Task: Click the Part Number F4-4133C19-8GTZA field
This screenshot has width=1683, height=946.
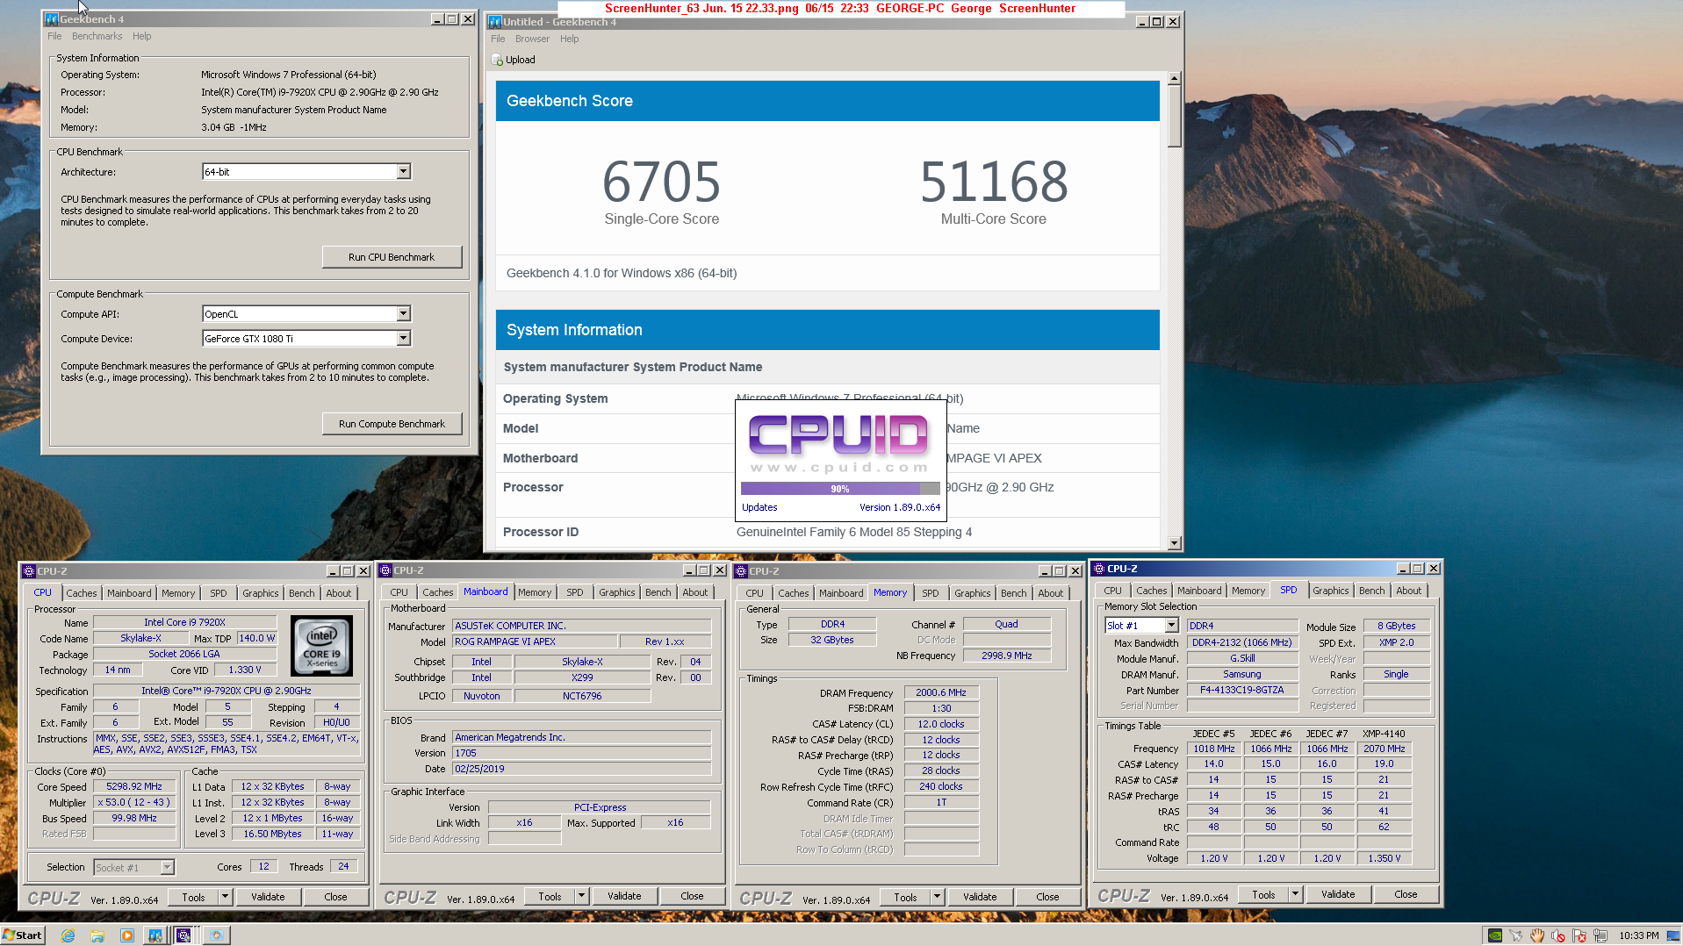Action: point(1241,691)
